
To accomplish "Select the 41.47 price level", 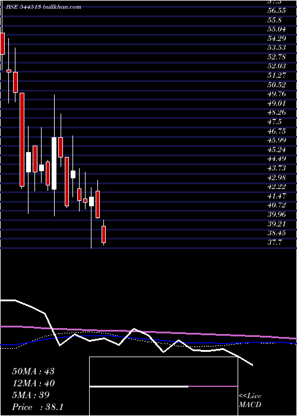I will 277,196.
